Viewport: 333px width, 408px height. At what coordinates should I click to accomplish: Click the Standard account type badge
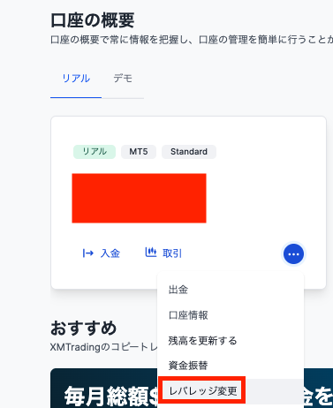189,152
